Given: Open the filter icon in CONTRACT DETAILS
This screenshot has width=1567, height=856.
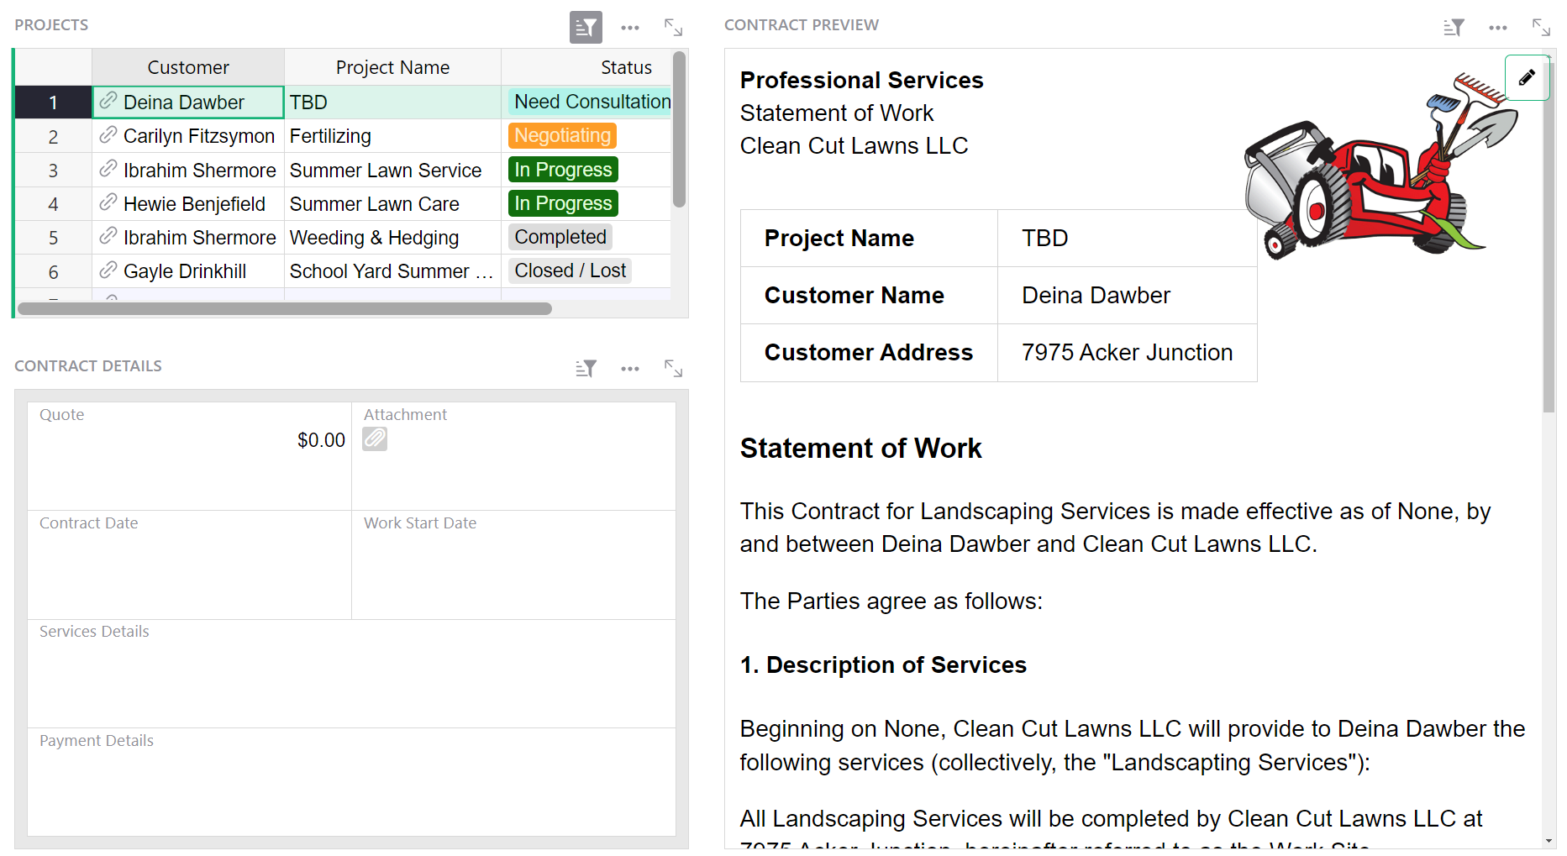Looking at the screenshot, I should coord(586,368).
